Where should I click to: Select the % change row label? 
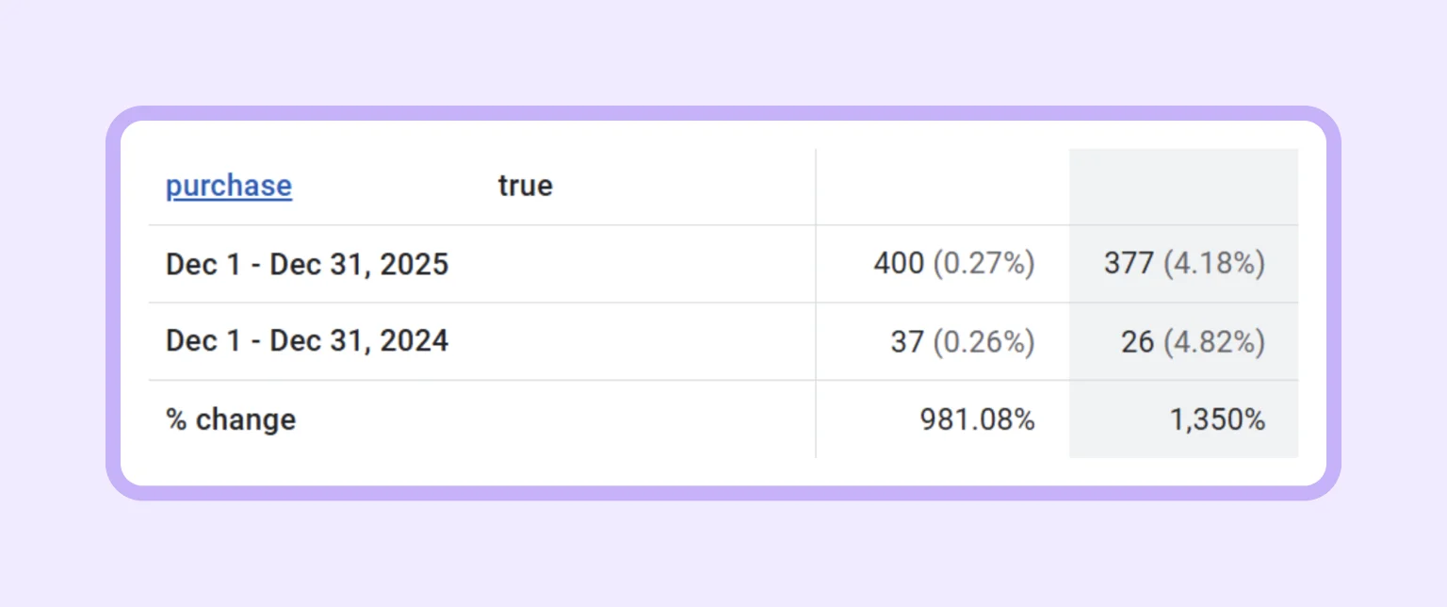tap(230, 418)
